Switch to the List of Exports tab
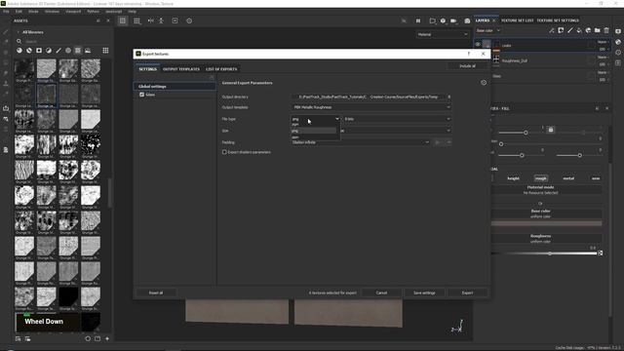The image size is (624, 351). tap(221, 69)
